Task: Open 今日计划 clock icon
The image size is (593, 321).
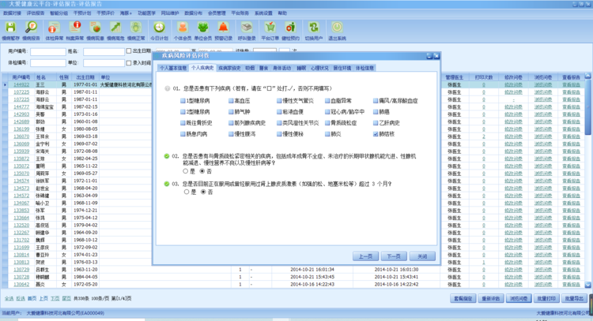Action: pyautogui.click(x=159, y=27)
